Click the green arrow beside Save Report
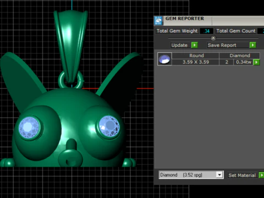Viewport: 264px width, 198px height. [x=252, y=45]
